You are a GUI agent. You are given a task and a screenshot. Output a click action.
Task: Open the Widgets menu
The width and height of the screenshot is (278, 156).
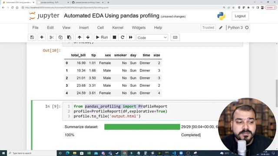pyautogui.click(x=139, y=28)
